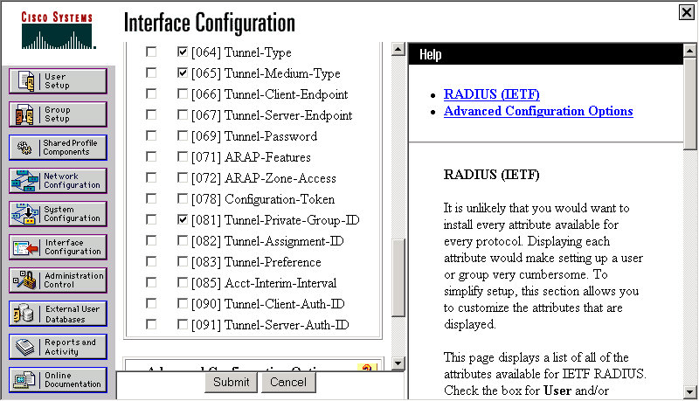Check group box for [072] ARAP-Zone-Access
Screen dimensions: 699x401
pyautogui.click(x=183, y=177)
